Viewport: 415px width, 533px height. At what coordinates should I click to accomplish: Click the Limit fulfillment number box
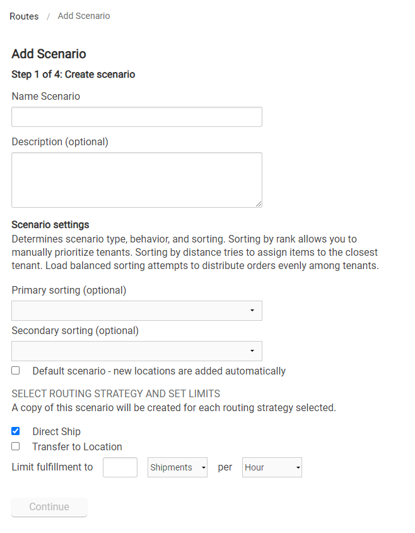click(120, 467)
